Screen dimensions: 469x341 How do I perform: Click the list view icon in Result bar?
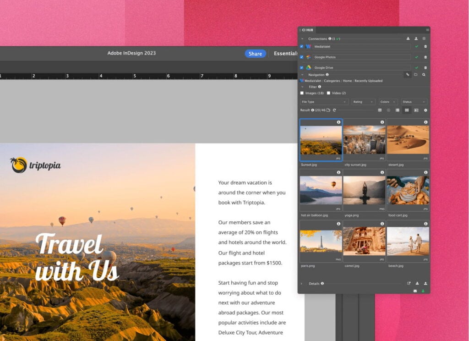pos(397,110)
